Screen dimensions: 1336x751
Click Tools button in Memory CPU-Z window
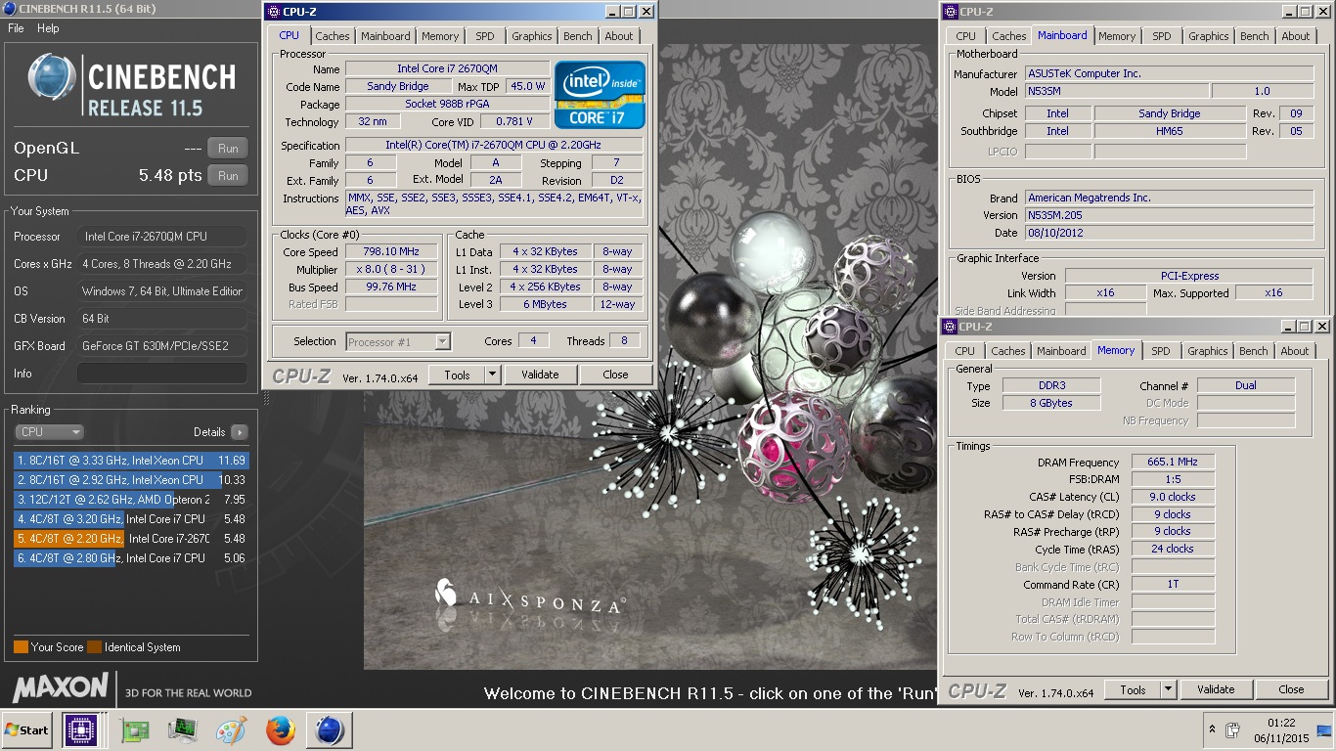tap(1133, 689)
